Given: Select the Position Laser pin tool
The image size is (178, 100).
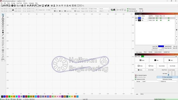Looking at the screenshot, I should (3, 32).
